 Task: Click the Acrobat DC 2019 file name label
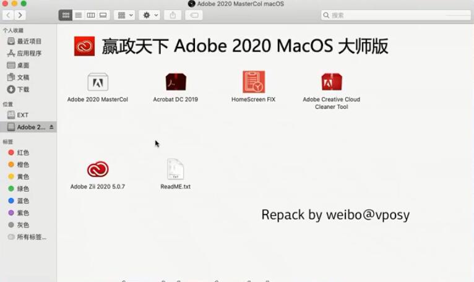[175, 100]
